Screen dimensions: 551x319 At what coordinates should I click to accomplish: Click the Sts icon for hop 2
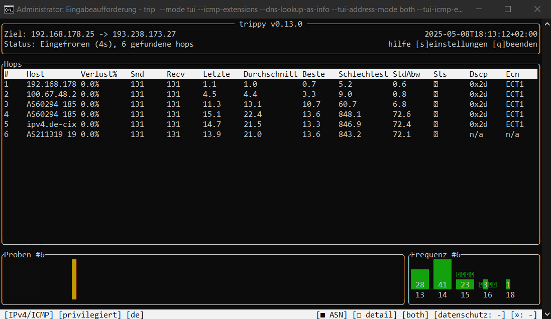click(436, 94)
